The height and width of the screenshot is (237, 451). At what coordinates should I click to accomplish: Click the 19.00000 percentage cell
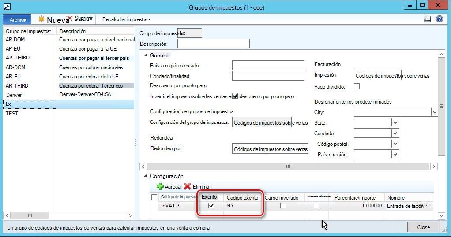coord(357,206)
